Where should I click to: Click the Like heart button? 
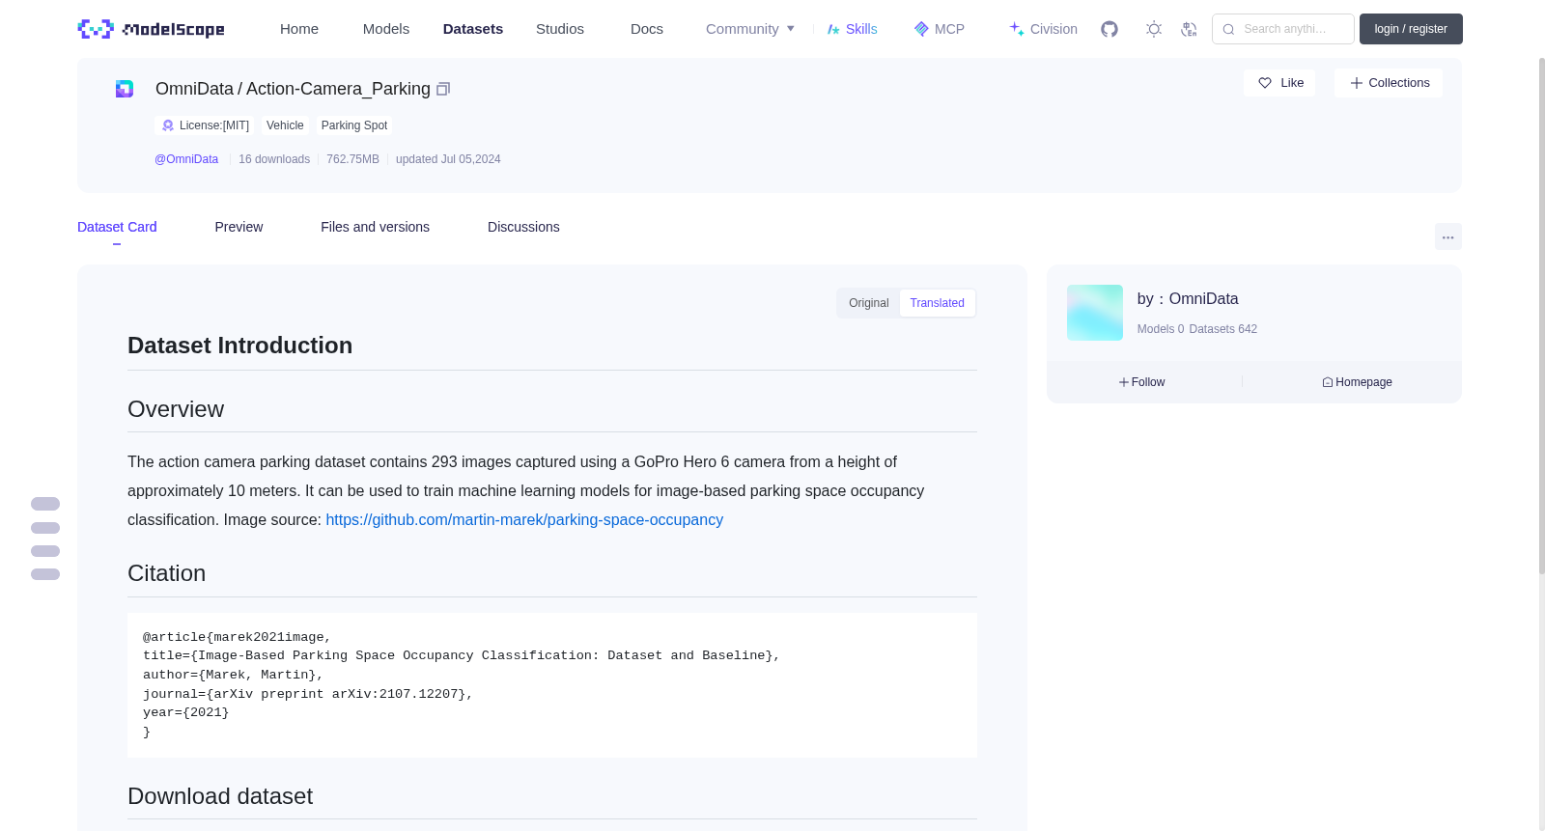click(x=1279, y=83)
